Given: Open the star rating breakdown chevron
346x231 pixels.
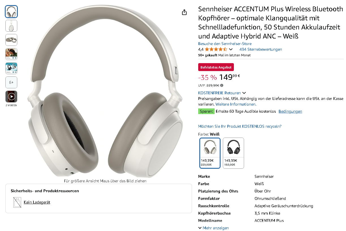Looking at the screenshot, I should [231, 50].
